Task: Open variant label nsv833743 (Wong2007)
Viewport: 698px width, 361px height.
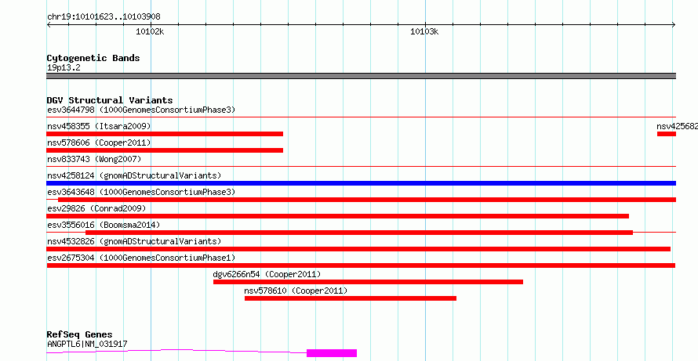Action: coord(94,159)
